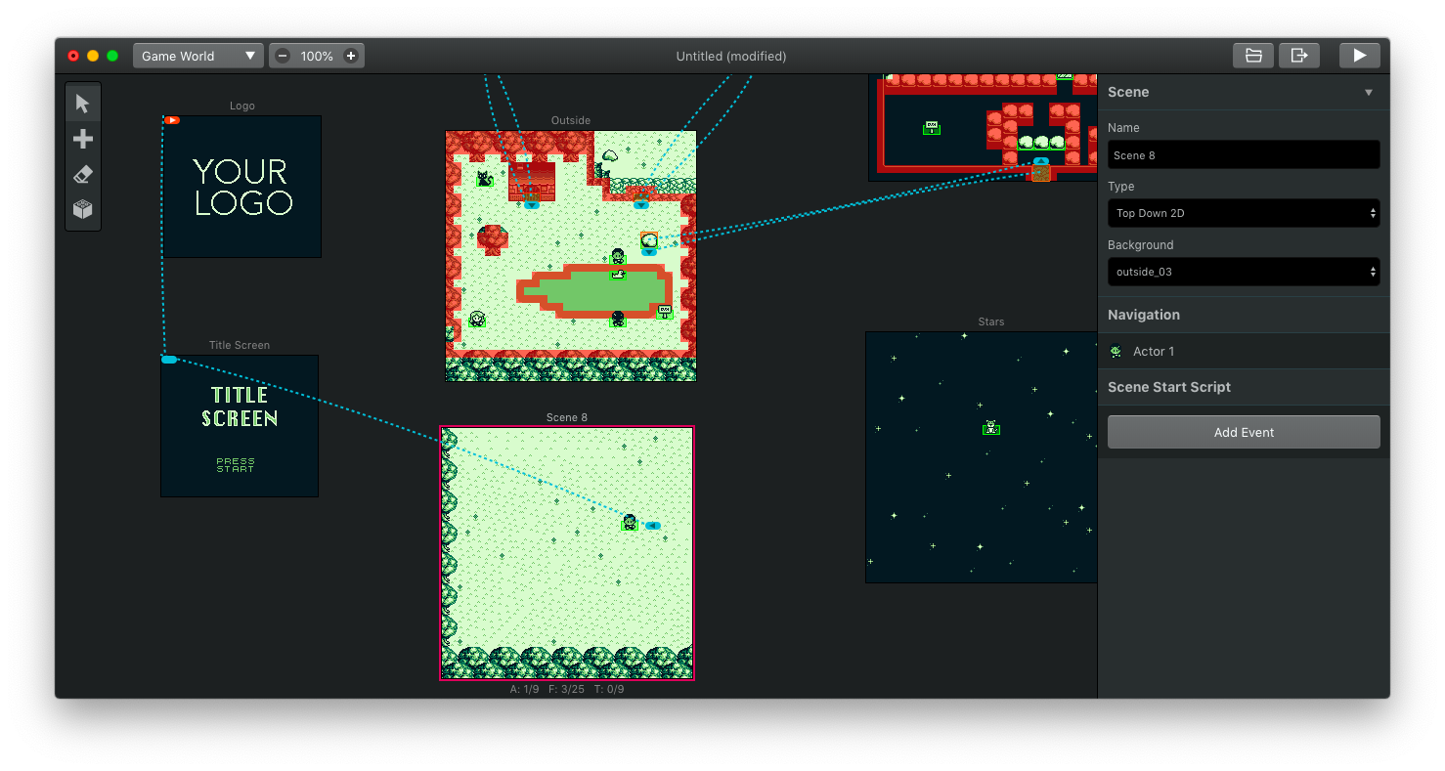Click the Add Event button
The width and height of the screenshot is (1445, 771).
click(1244, 432)
